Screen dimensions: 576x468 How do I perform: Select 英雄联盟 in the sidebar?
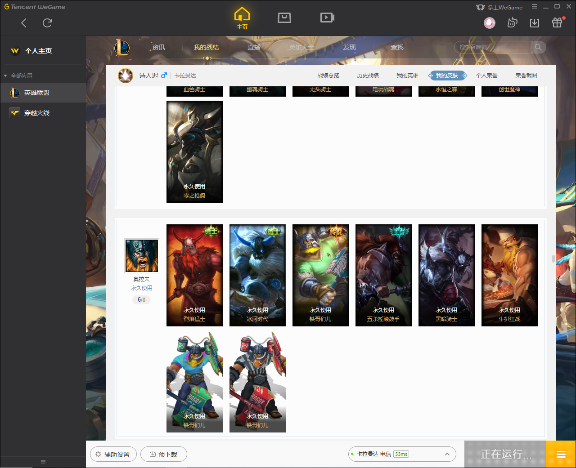pyautogui.click(x=43, y=93)
